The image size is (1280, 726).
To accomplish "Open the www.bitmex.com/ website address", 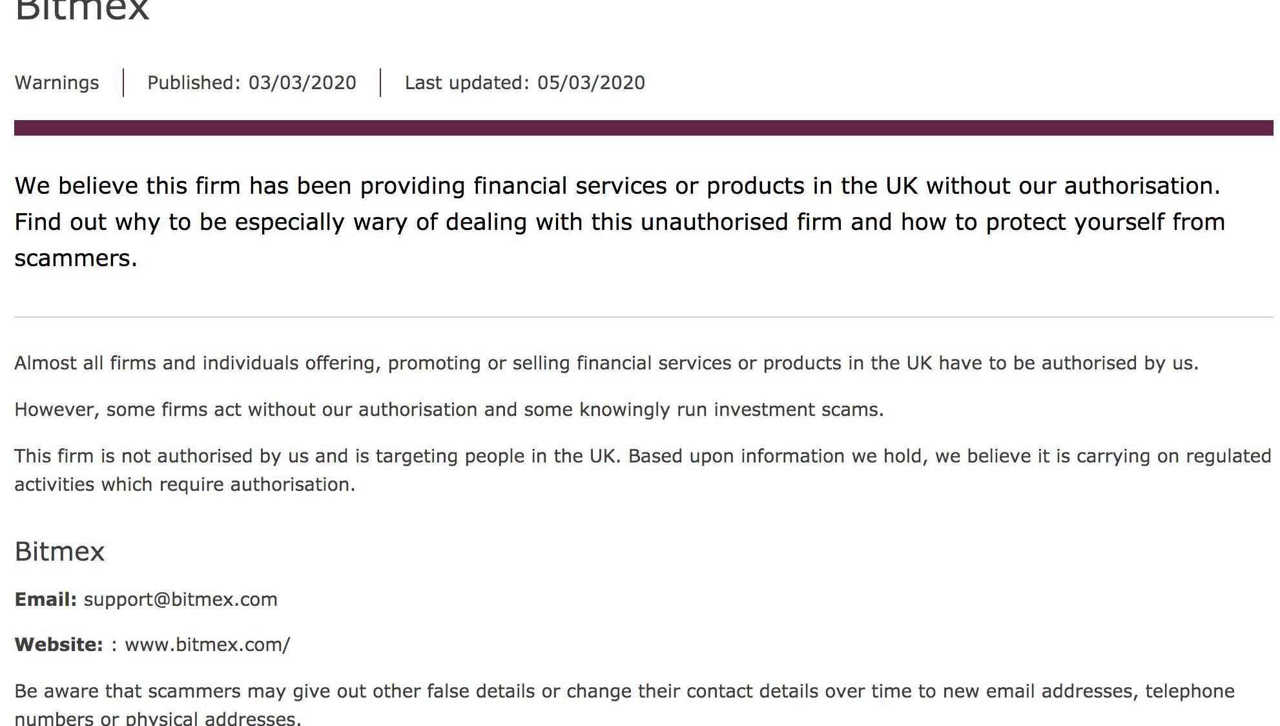I will (x=207, y=645).
